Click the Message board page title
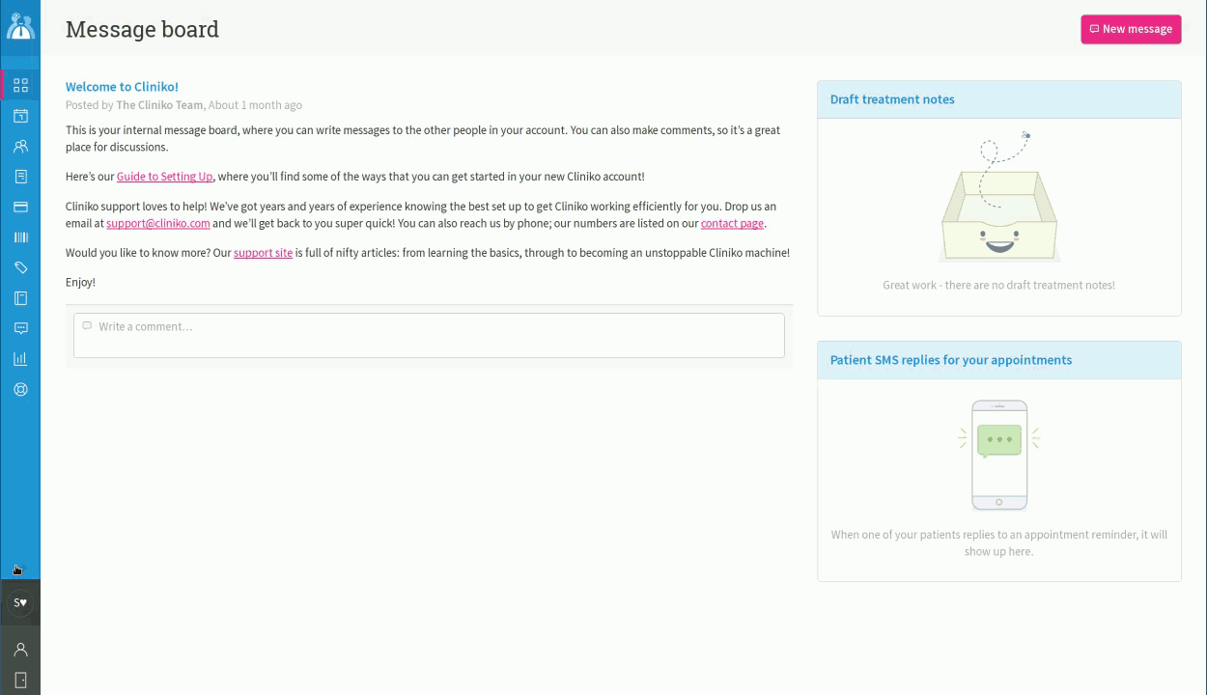Viewport: 1207px width, 695px height. [x=142, y=29]
